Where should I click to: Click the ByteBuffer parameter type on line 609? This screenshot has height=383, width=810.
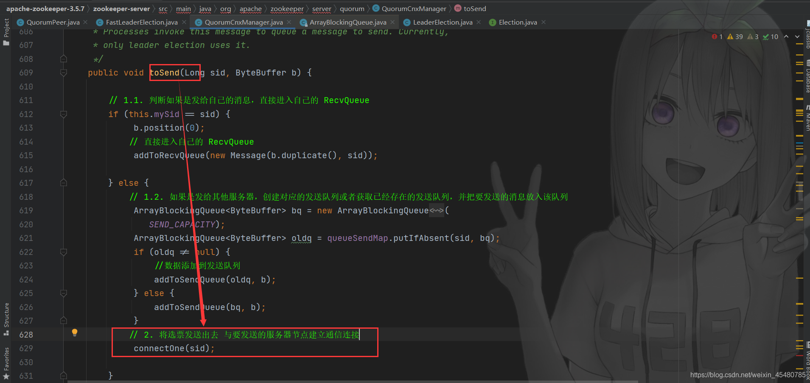(x=261, y=73)
